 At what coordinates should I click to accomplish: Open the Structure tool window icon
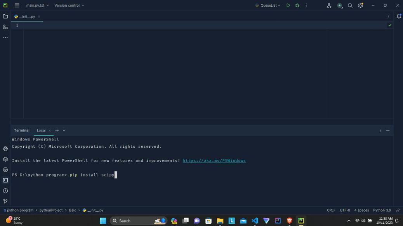tap(5, 27)
